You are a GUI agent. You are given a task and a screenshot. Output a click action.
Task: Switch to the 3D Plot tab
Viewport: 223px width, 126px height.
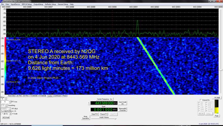(x=26, y=96)
